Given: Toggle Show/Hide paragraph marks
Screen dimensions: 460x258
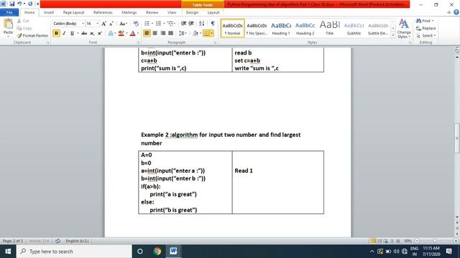Looking at the screenshot, I should 213,24.
